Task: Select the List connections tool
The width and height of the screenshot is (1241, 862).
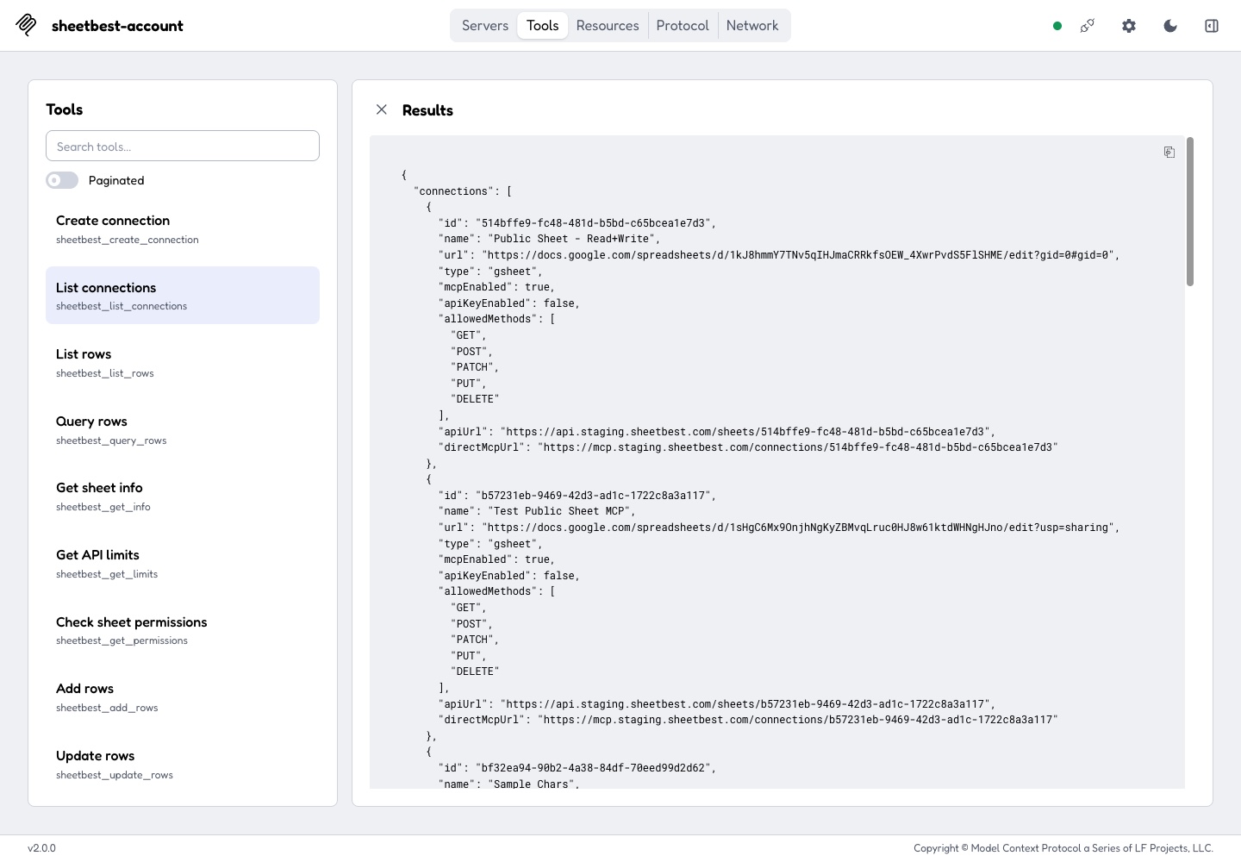Action: click(183, 296)
